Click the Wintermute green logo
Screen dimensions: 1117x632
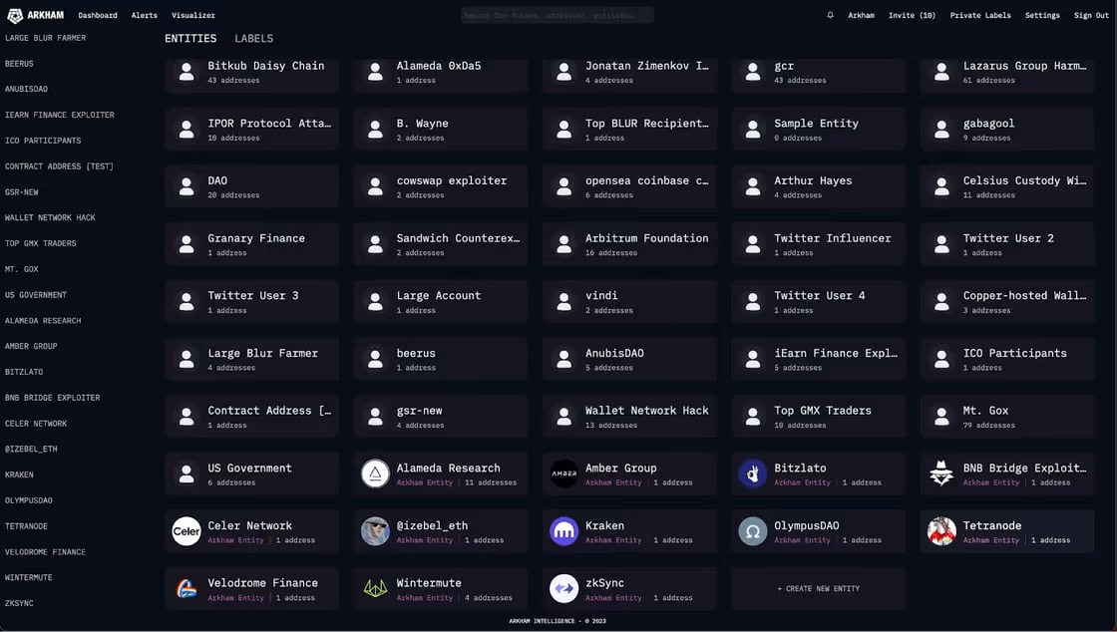coord(375,588)
